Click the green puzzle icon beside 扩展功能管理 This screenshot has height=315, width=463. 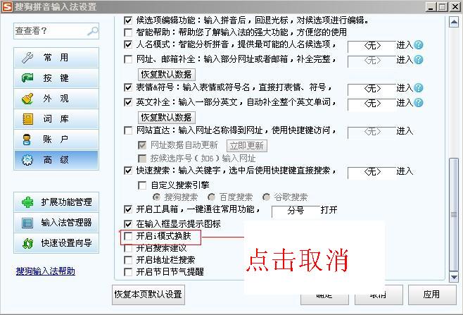[x=27, y=202]
